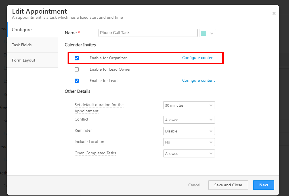The height and width of the screenshot is (196, 289).
Task: Open the Conflict dropdown
Action: tap(189, 120)
